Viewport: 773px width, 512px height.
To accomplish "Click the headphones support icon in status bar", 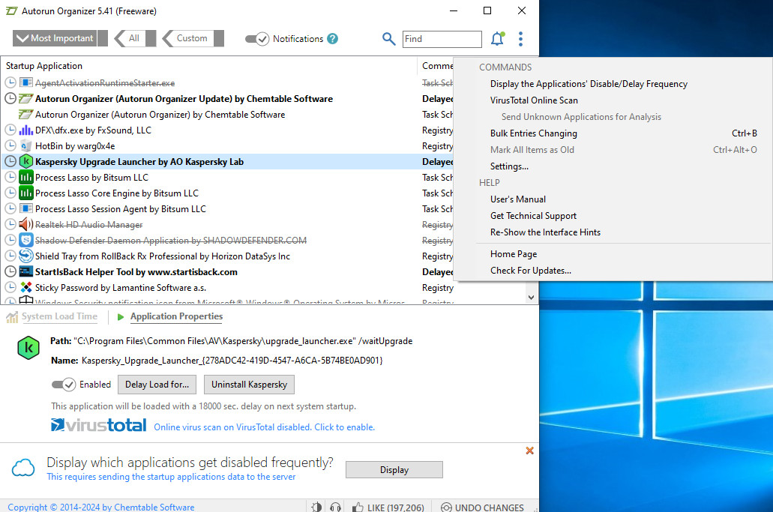I will tap(336, 507).
